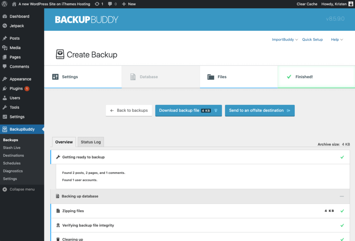Viewport: 355px width, 241px height.
Task: Expand the Zipping files row
Action: pos(200,211)
